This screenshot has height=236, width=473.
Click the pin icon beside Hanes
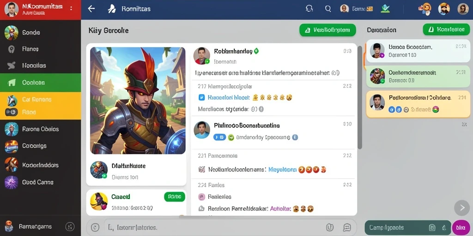pyautogui.click(x=12, y=49)
